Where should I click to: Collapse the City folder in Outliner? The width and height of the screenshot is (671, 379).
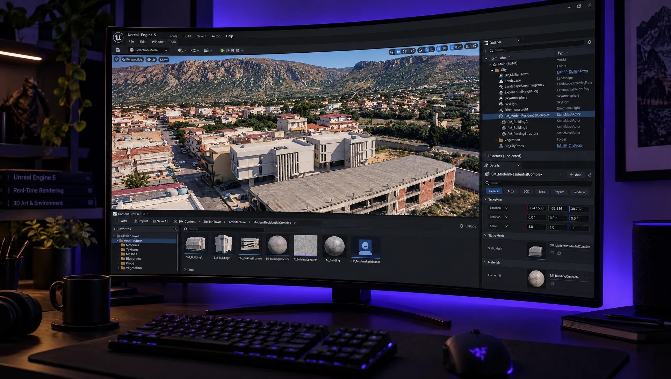492,70
